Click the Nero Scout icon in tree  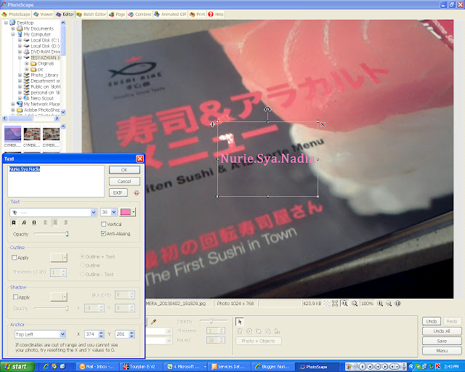(x=26, y=98)
